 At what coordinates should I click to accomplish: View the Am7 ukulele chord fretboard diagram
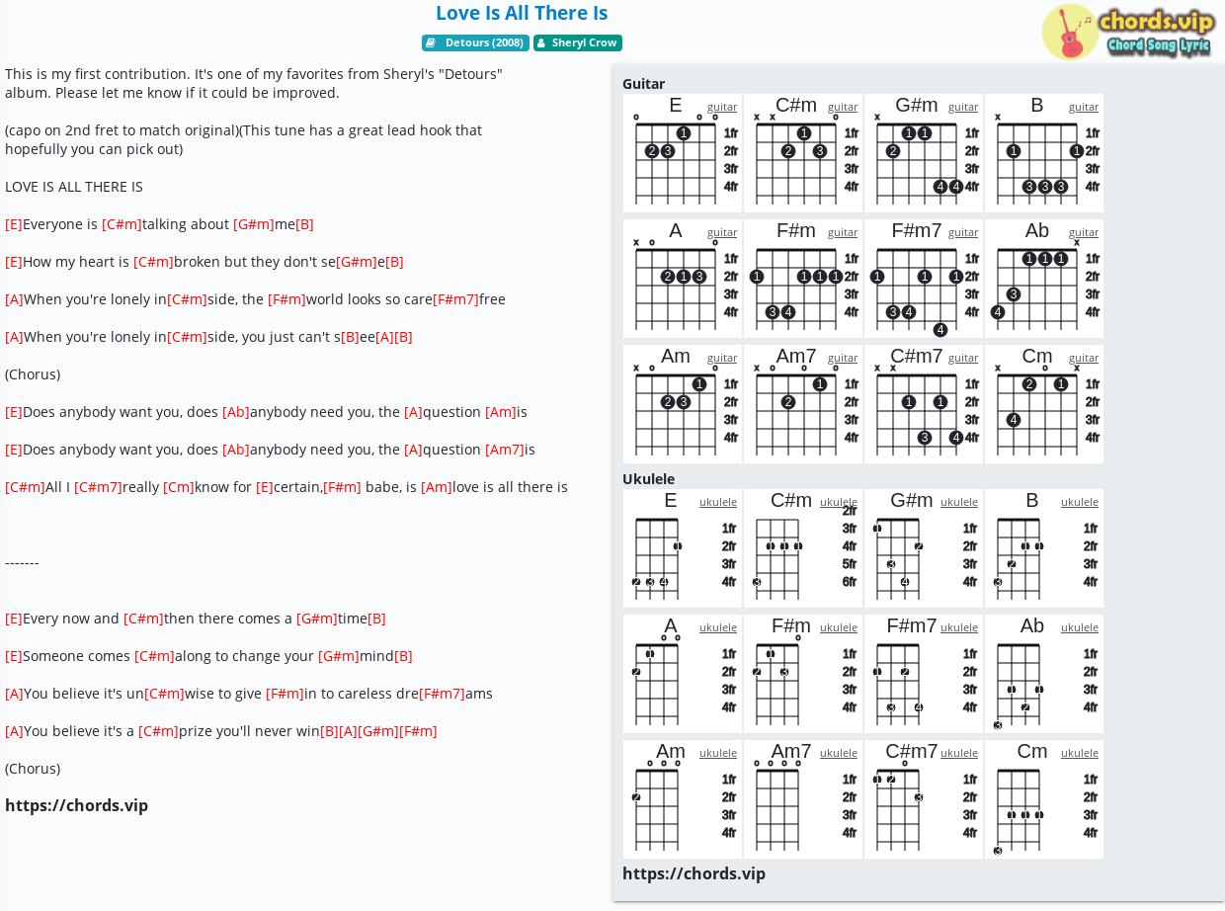[x=803, y=799]
